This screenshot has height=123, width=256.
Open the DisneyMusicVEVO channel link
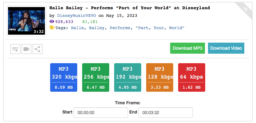point(76,16)
